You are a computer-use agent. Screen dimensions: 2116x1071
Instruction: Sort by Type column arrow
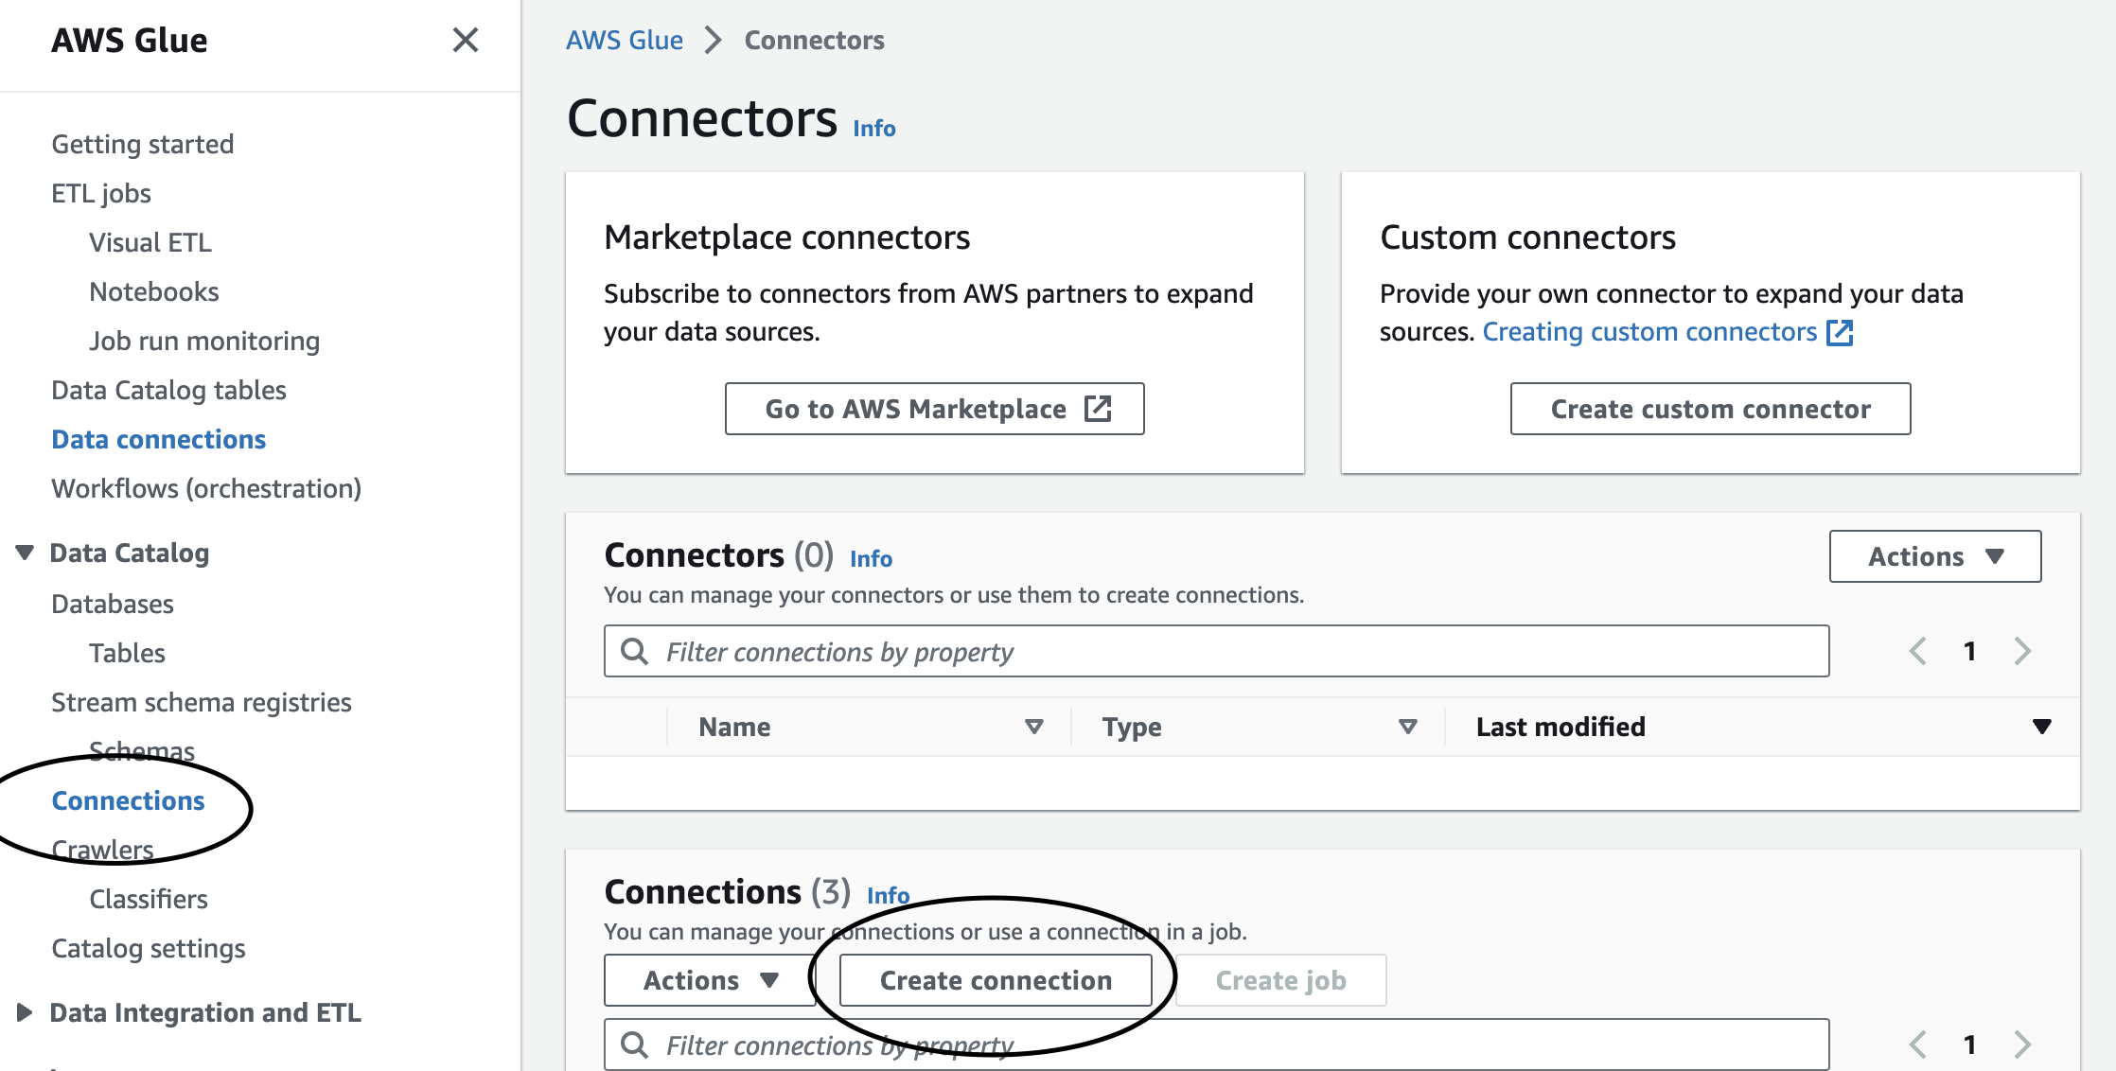pyautogui.click(x=1407, y=727)
